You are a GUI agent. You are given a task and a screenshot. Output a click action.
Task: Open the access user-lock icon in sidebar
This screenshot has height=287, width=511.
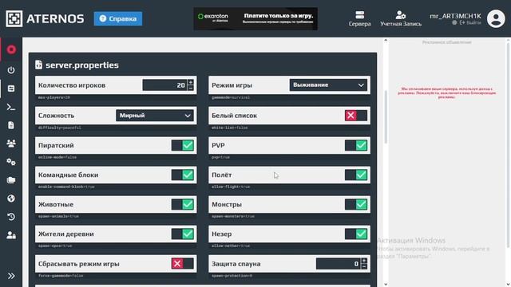click(x=11, y=235)
